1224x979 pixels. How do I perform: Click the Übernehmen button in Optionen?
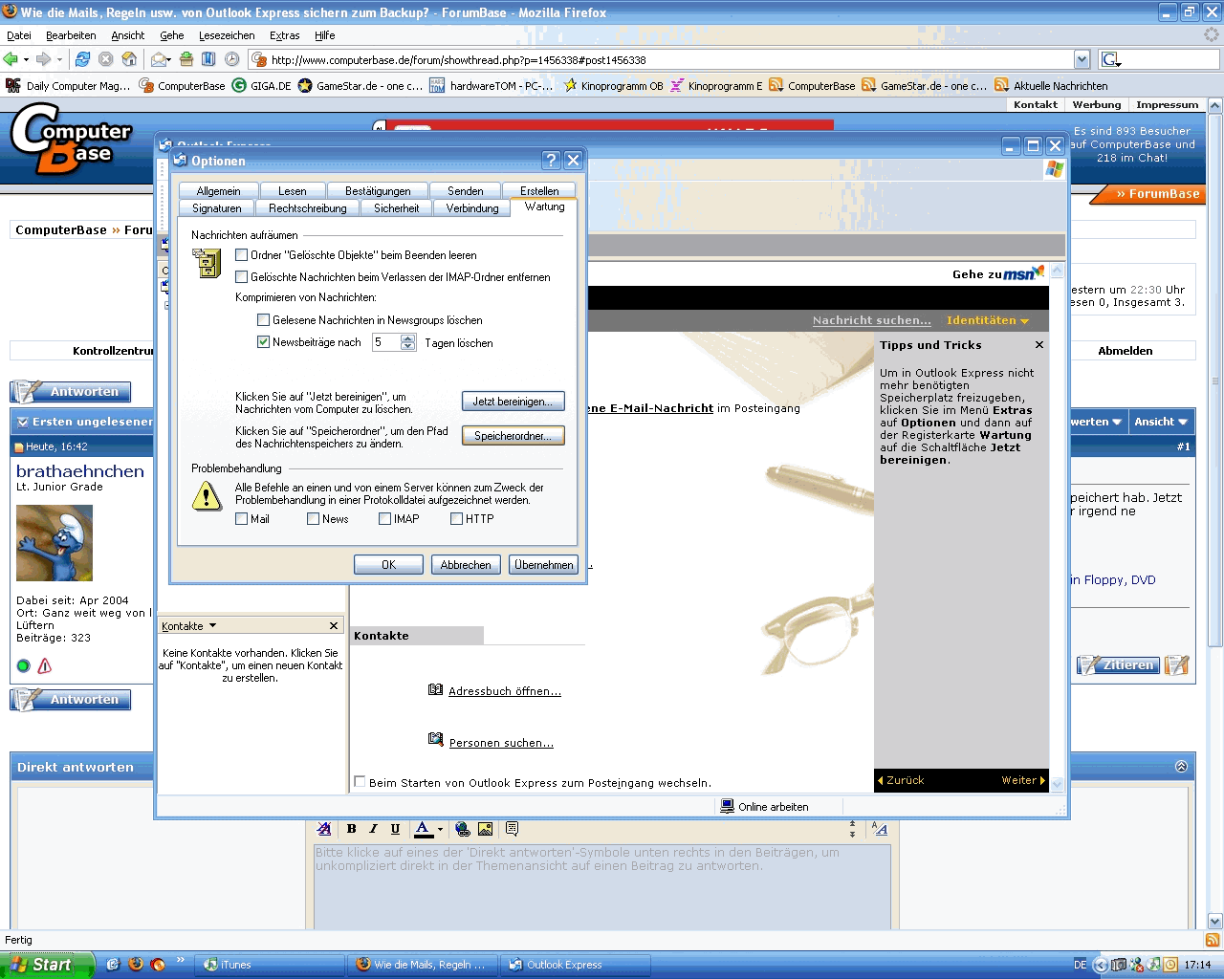click(x=544, y=565)
